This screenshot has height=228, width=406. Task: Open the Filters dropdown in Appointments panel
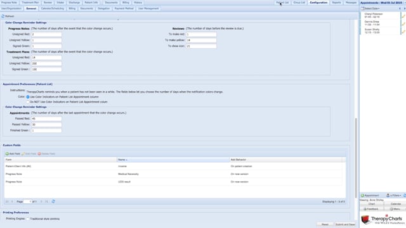point(394,196)
